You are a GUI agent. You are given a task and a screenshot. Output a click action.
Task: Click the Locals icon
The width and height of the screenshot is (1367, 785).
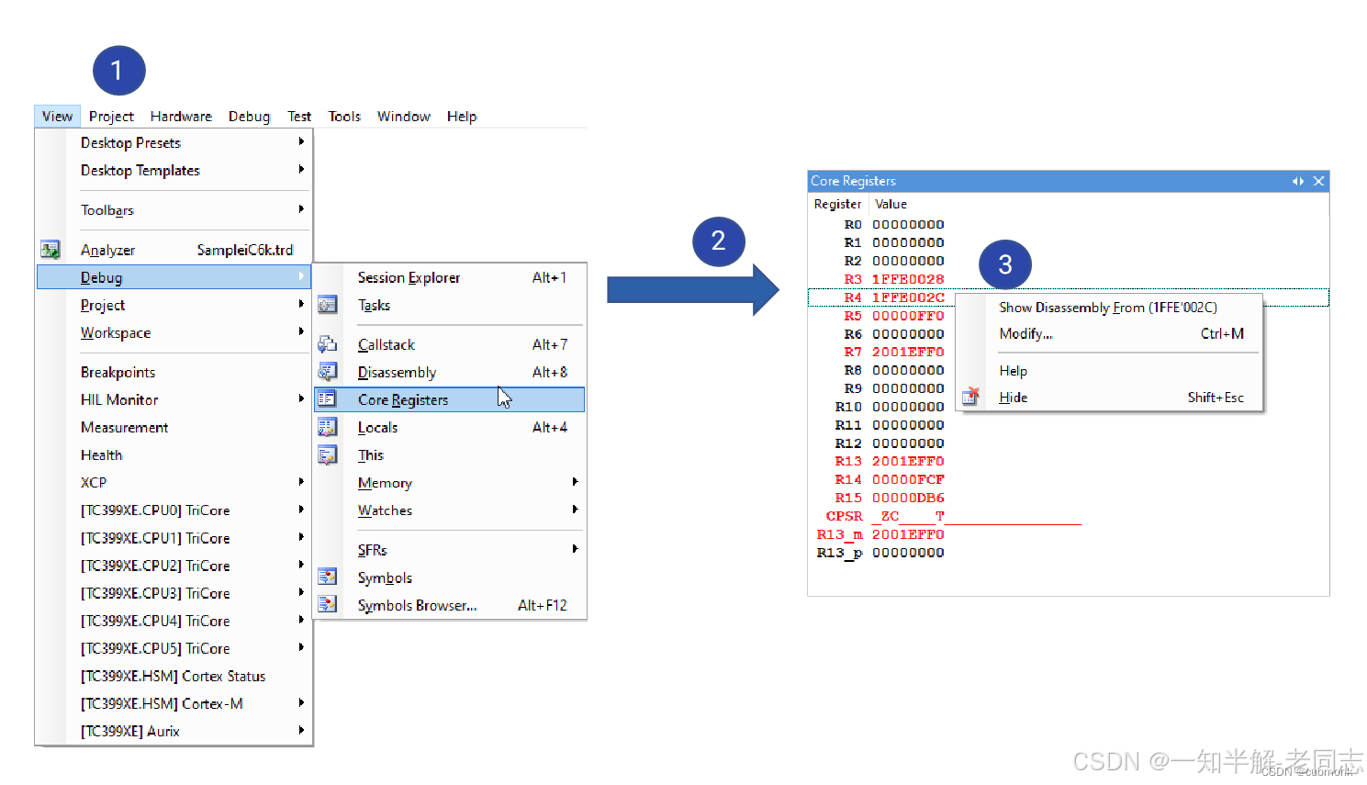tap(328, 426)
